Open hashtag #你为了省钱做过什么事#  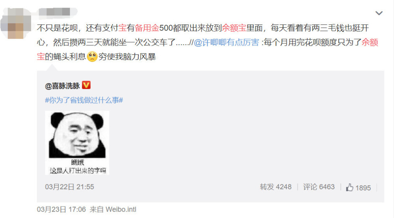[x=84, y=100]
